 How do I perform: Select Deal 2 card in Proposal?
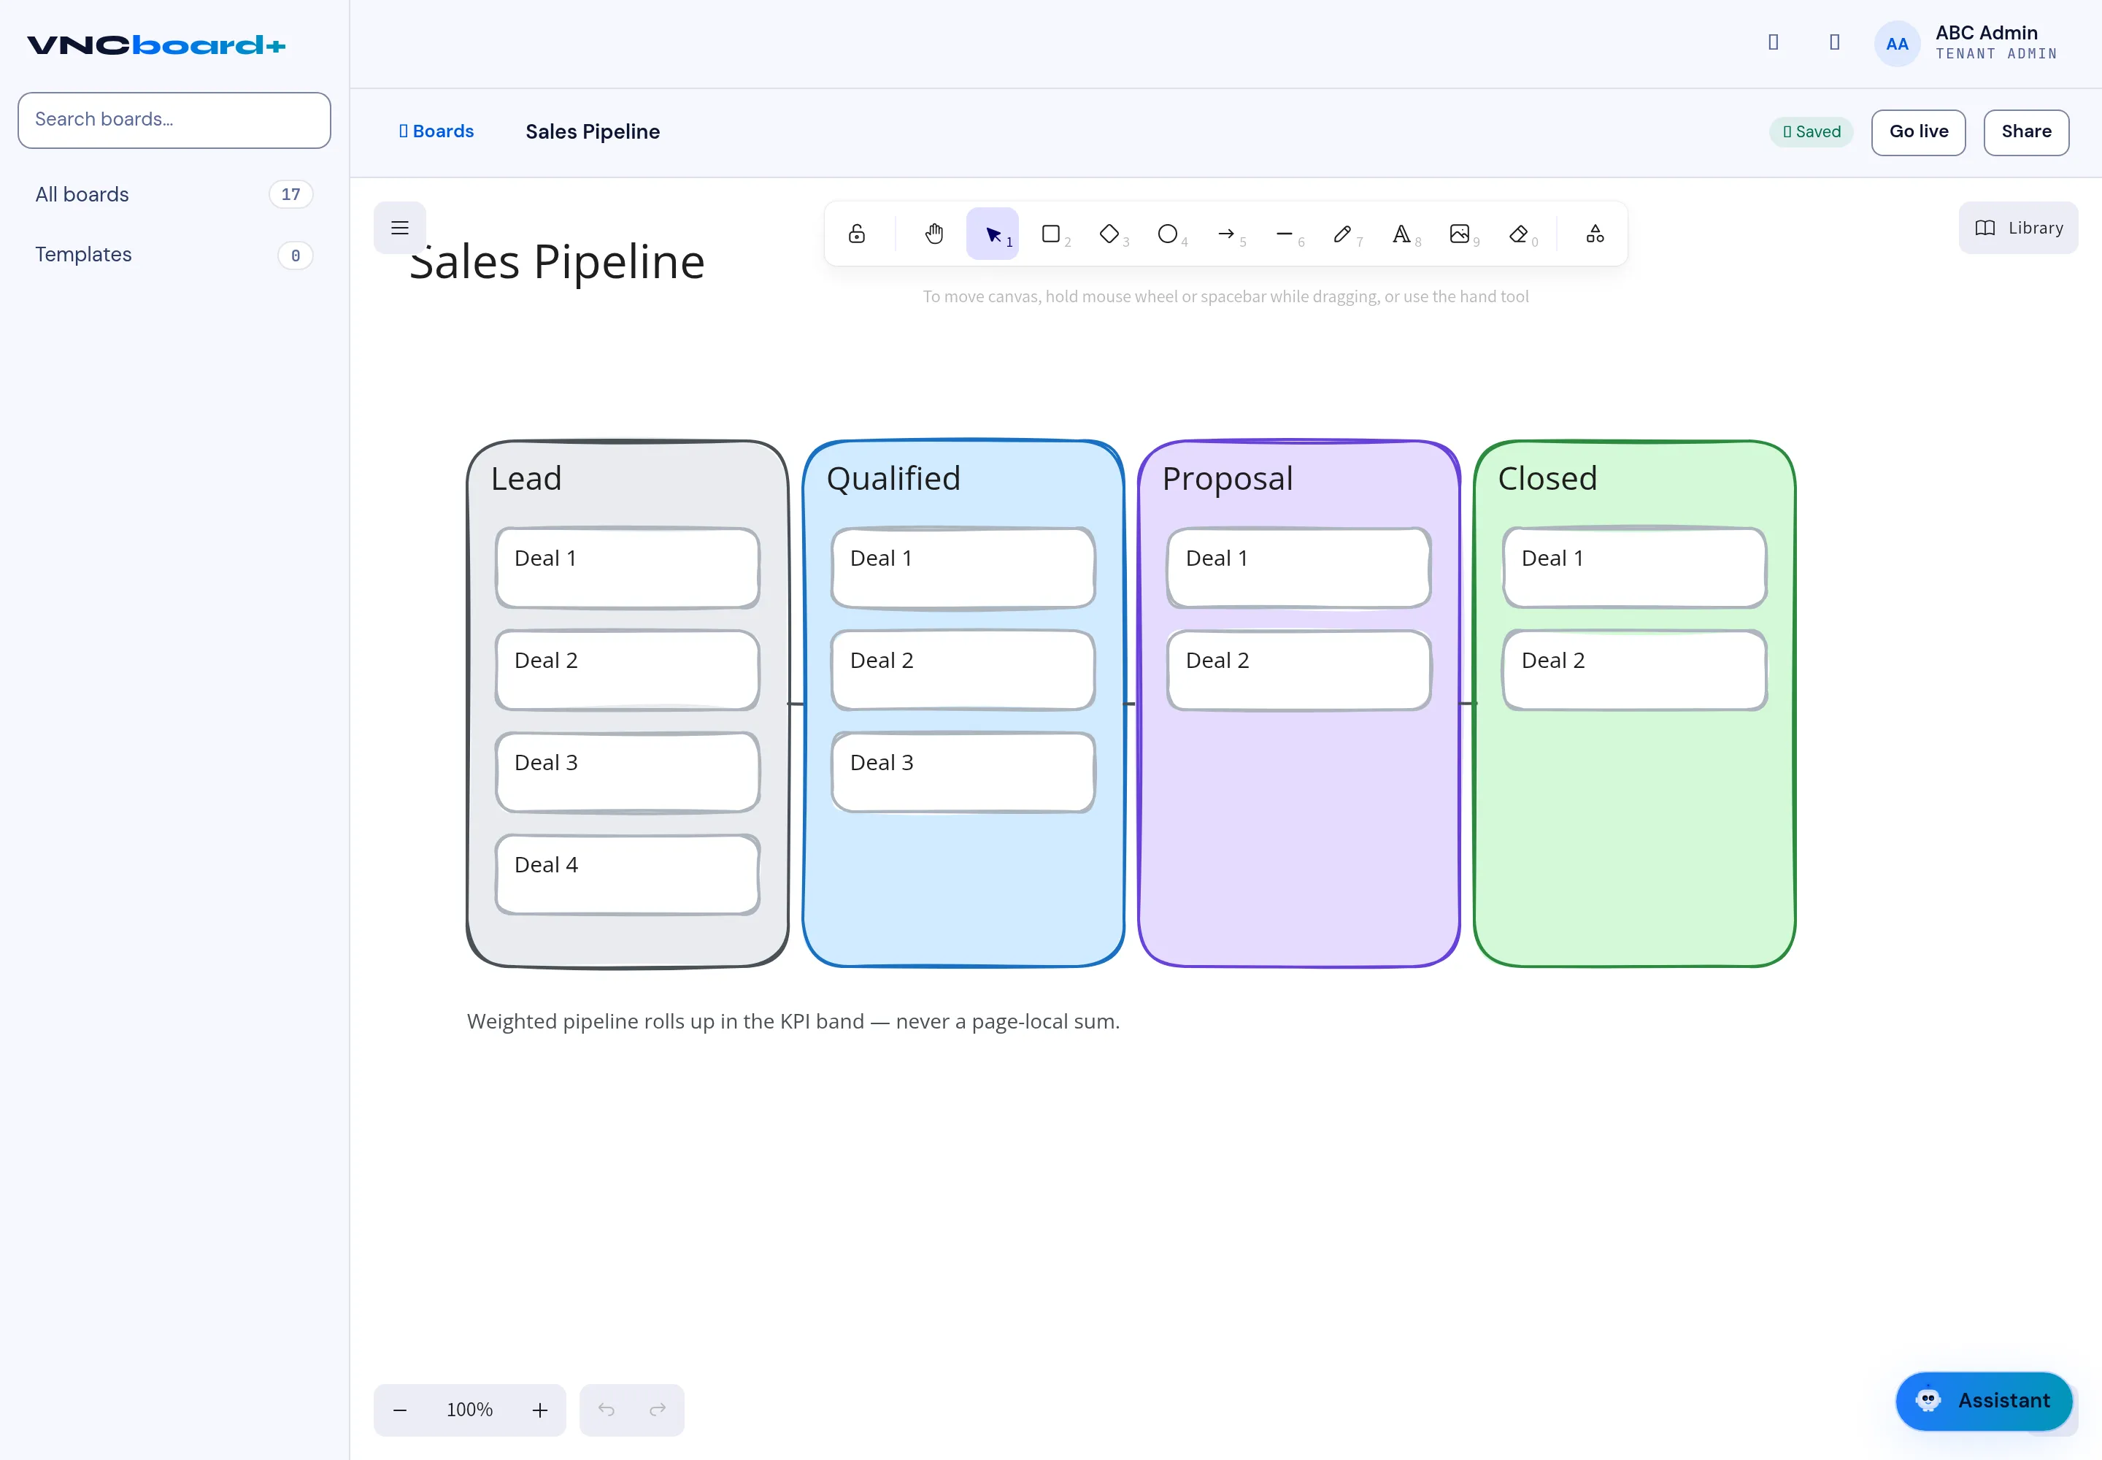coord(1299,669)
